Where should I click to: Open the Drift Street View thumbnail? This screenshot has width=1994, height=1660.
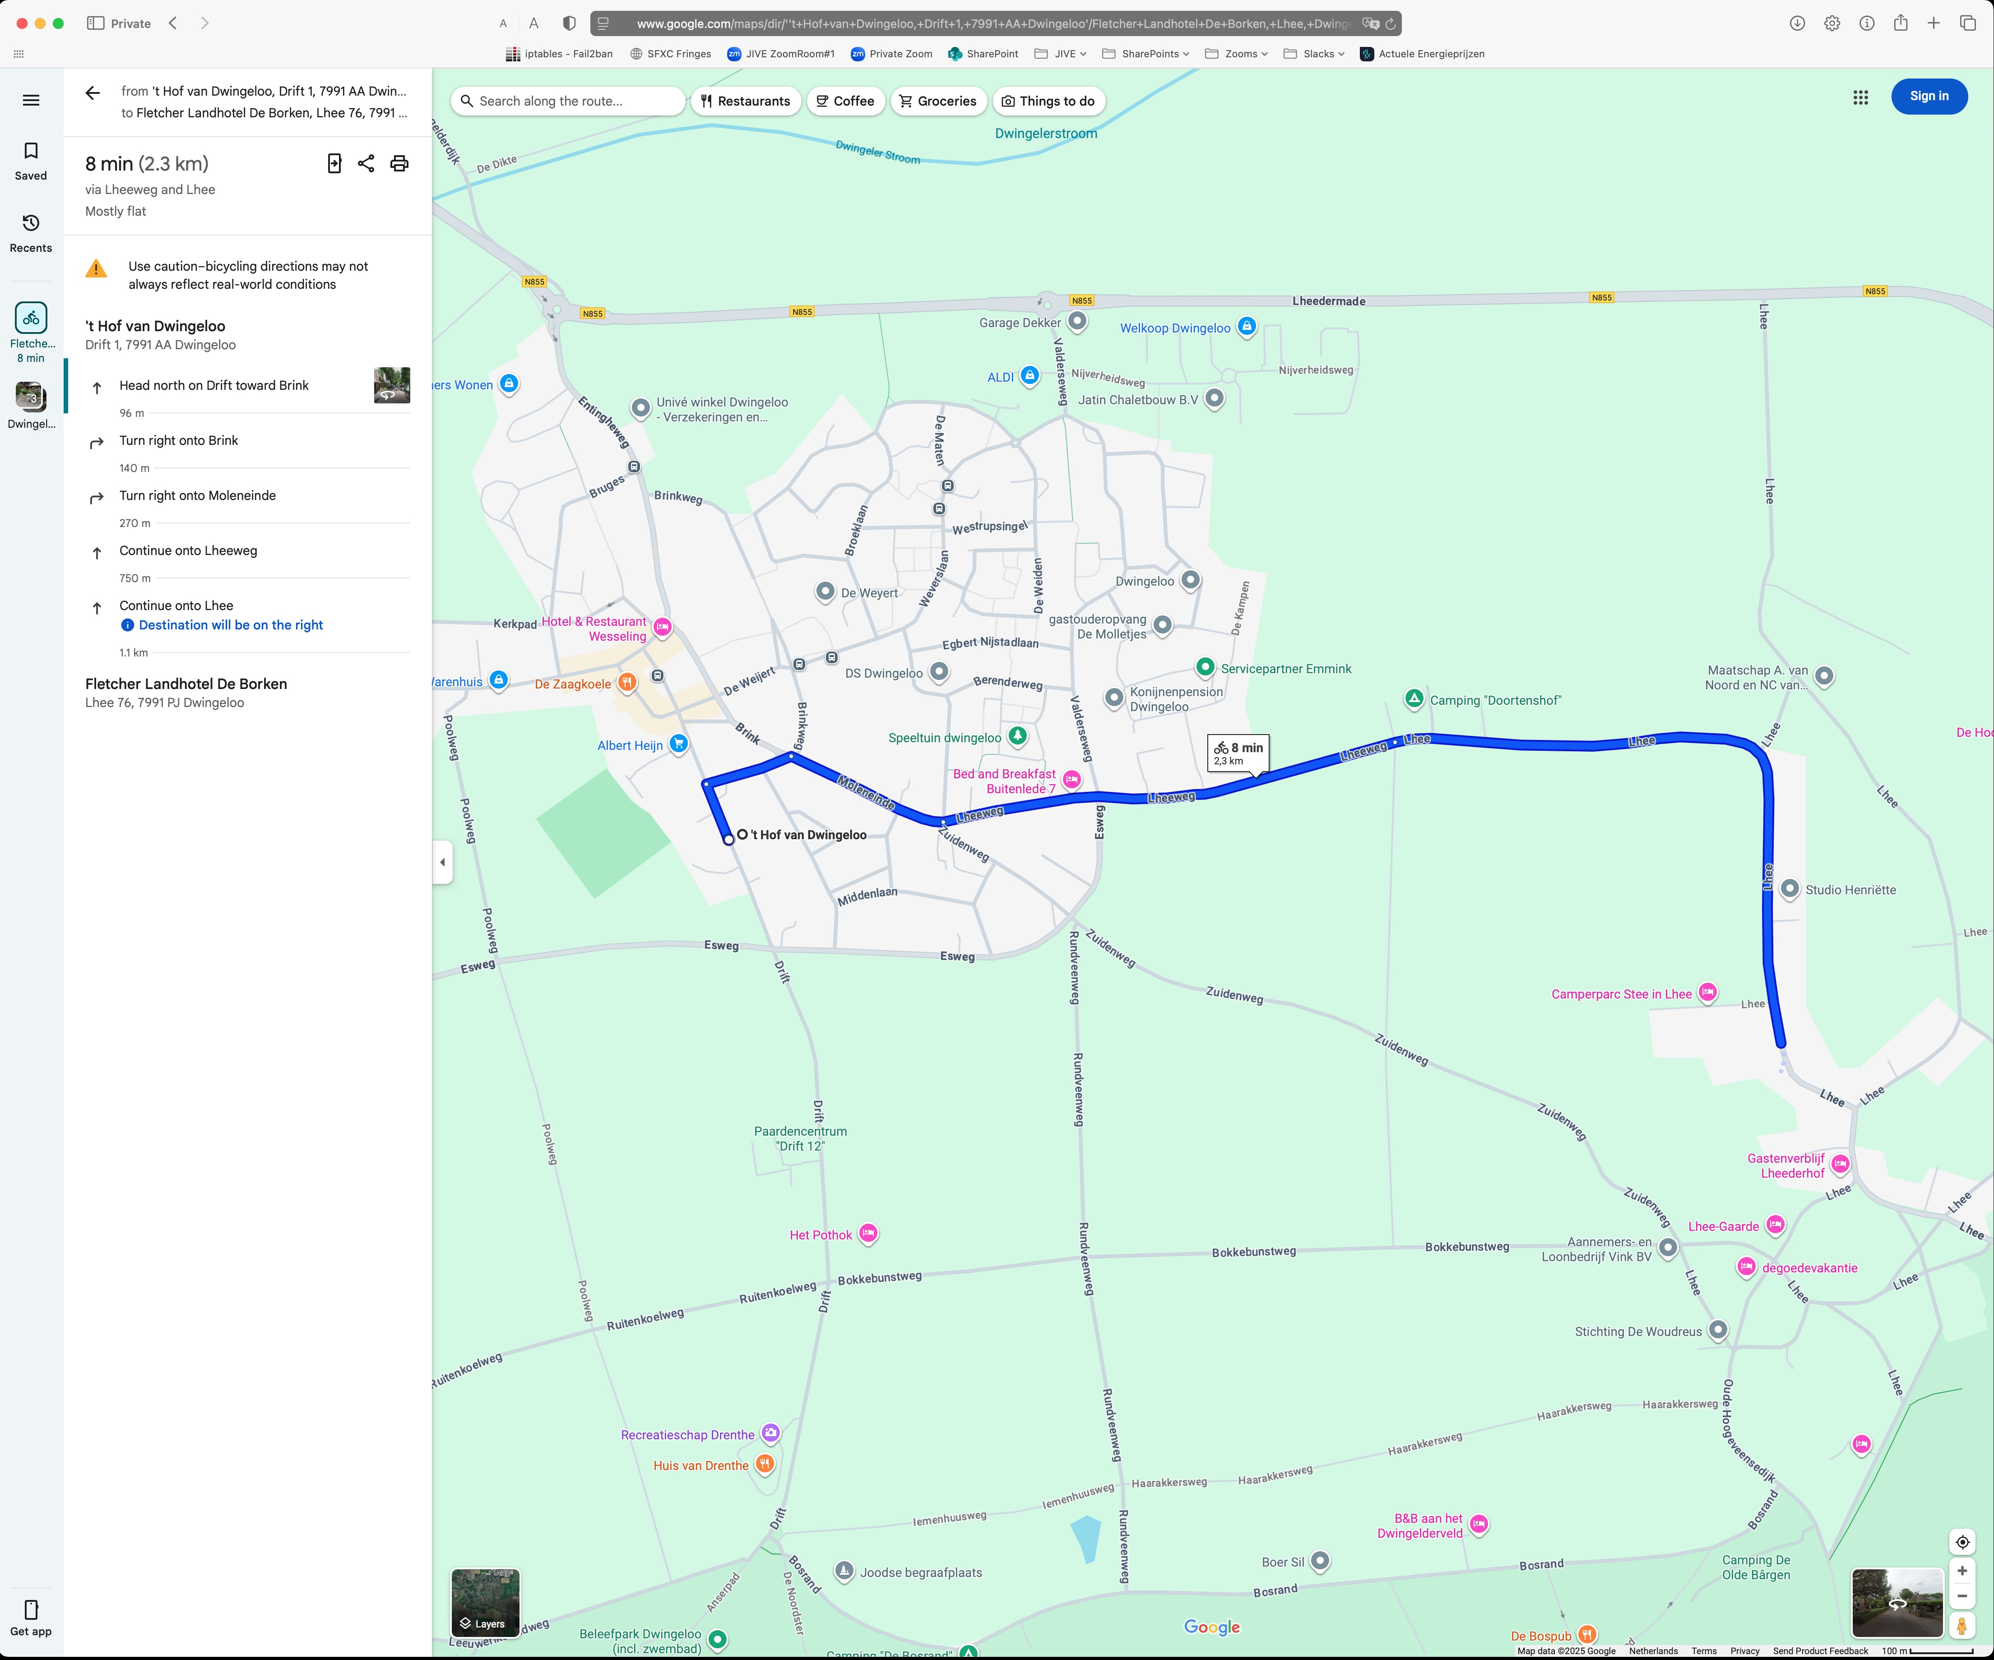[x=391, y=385]
